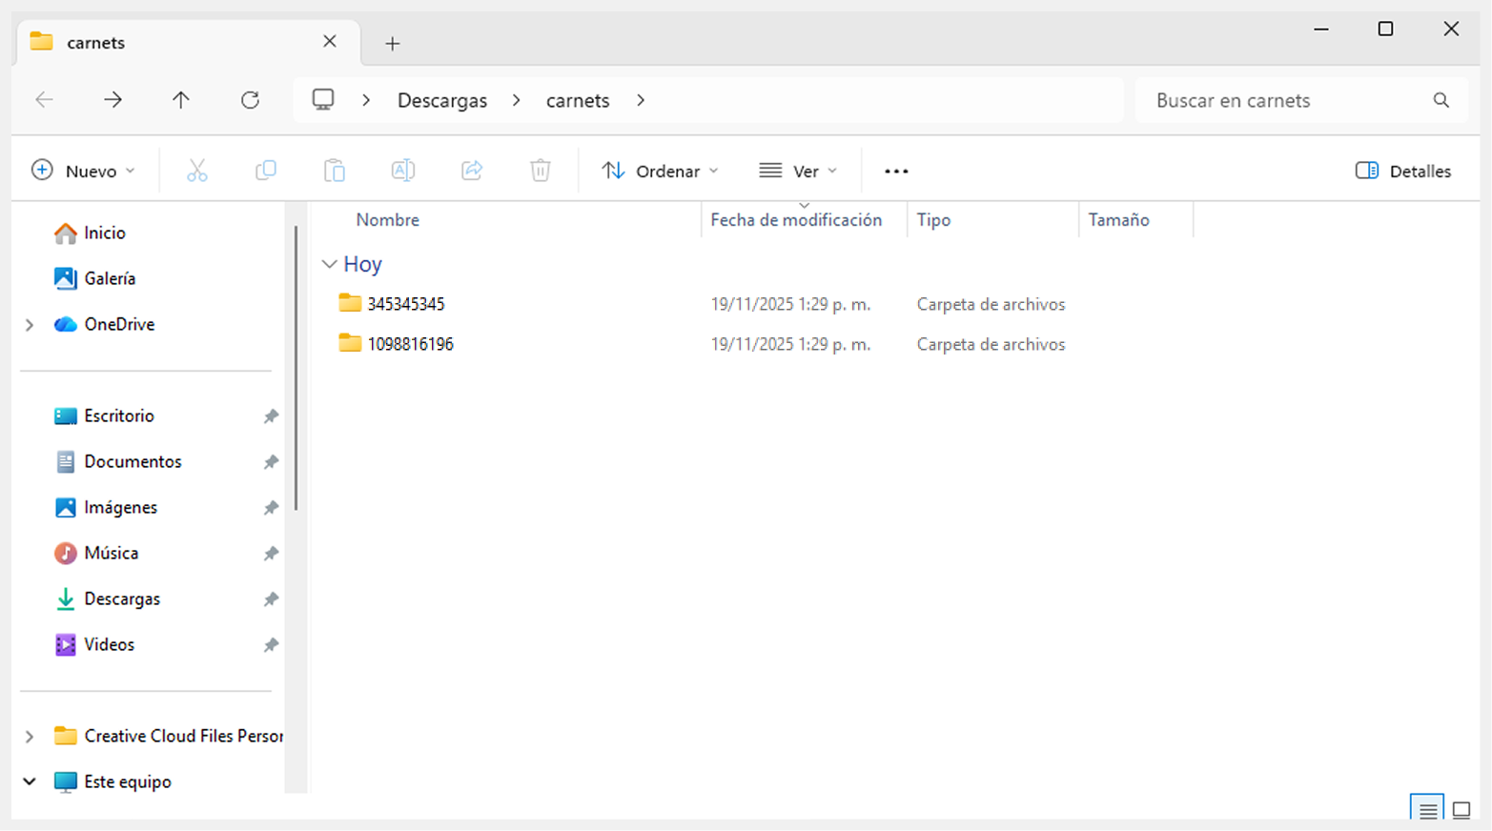Open a new tab with plus button
The width and height of the screenshot is (1492, 831).
coord(393,43)
